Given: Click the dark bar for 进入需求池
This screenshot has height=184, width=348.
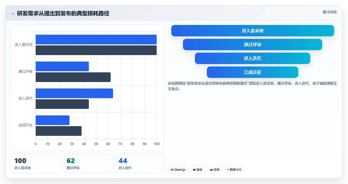Looking at the screenshot, I should 96,50.
